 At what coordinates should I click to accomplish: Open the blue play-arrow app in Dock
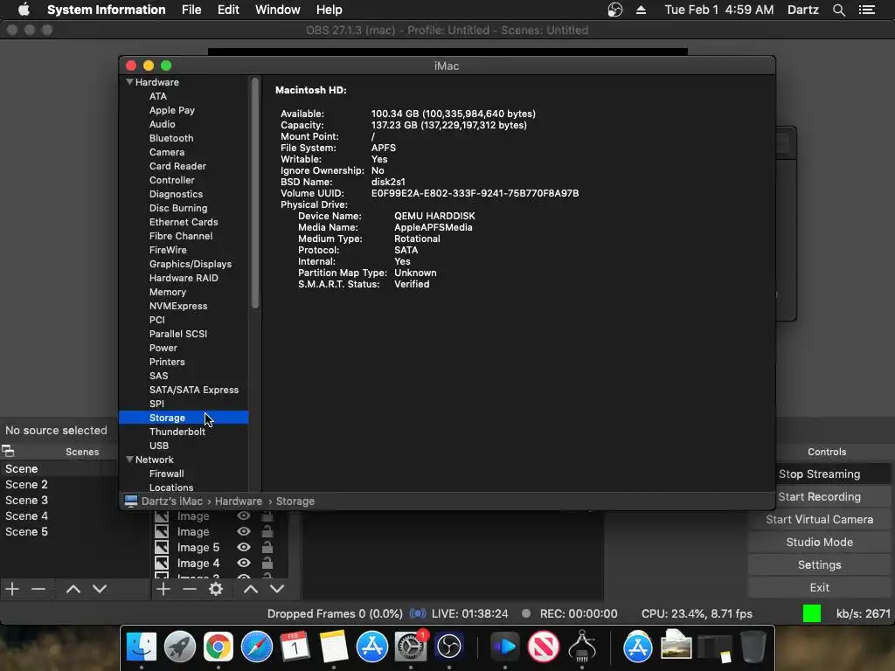coord(504,647)
